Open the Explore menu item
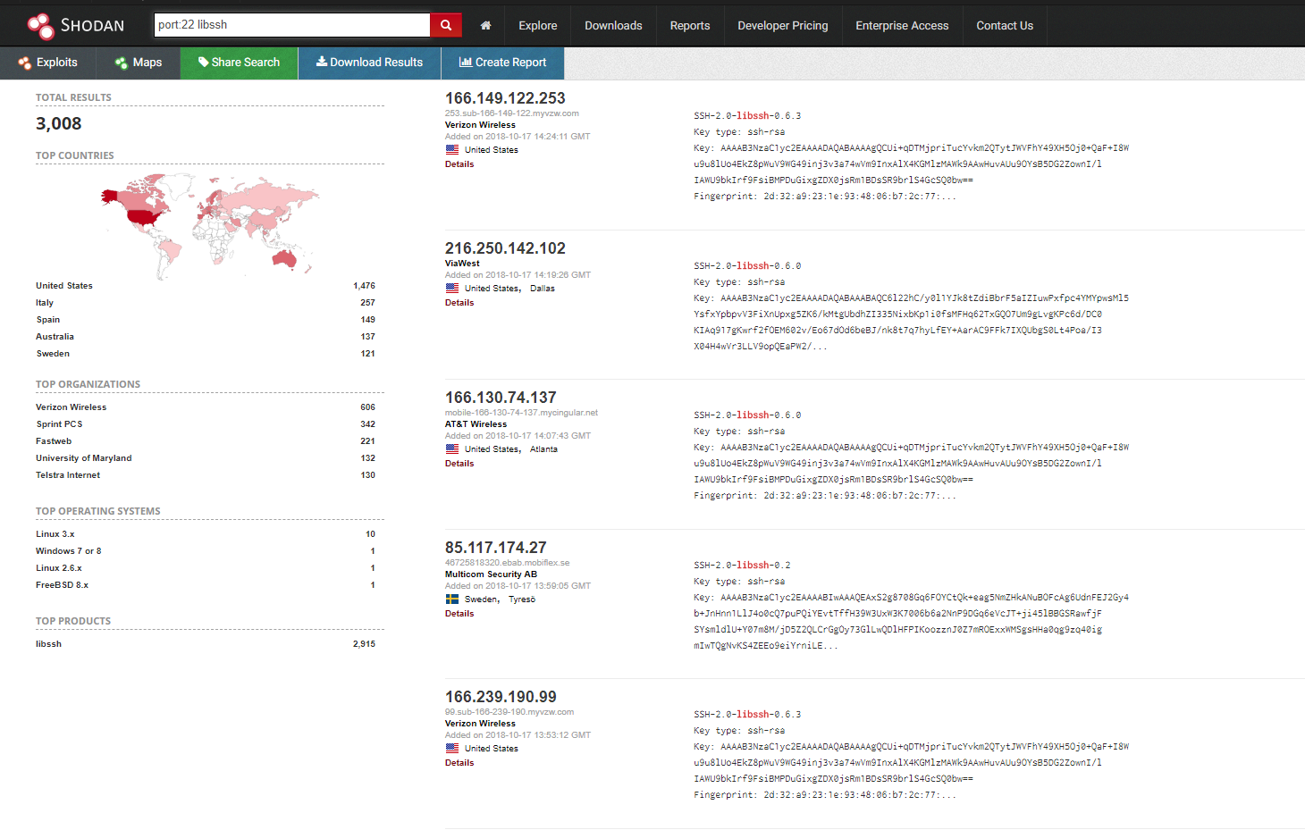 point(537,25)
